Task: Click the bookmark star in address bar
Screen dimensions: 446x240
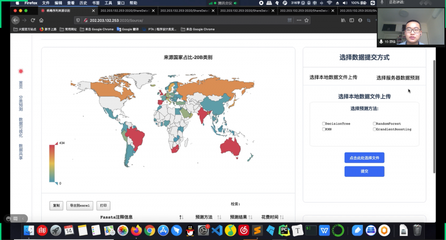Action: [x=307, y=21]
